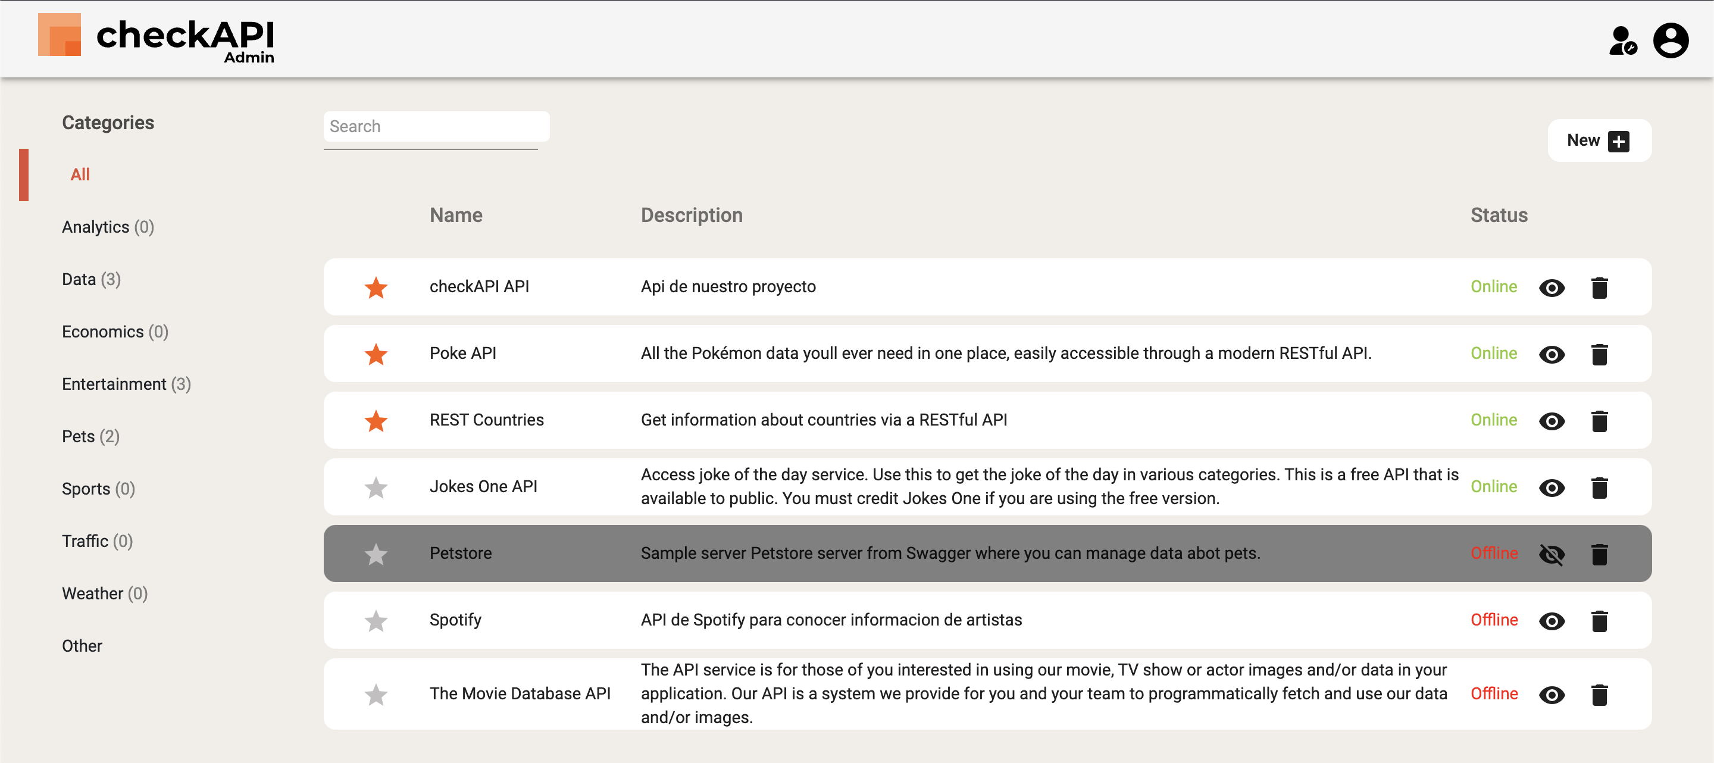1714x763 pixels.
Task: Click Online status of checkAPI API
Action: click(x=1493, y=287)
